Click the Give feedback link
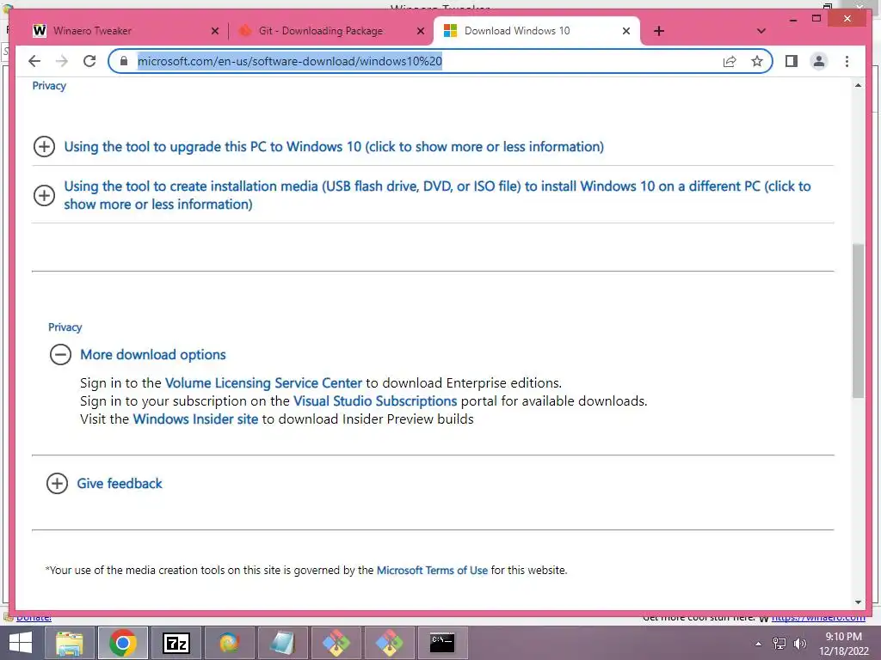The image size is (881, 660). [x=119, y=483]
